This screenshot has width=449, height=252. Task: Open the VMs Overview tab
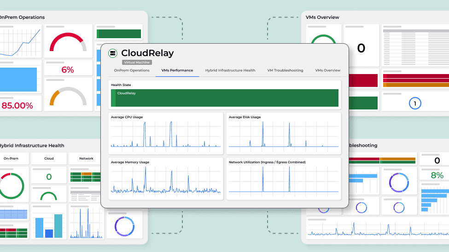click(x=328, y=70)
